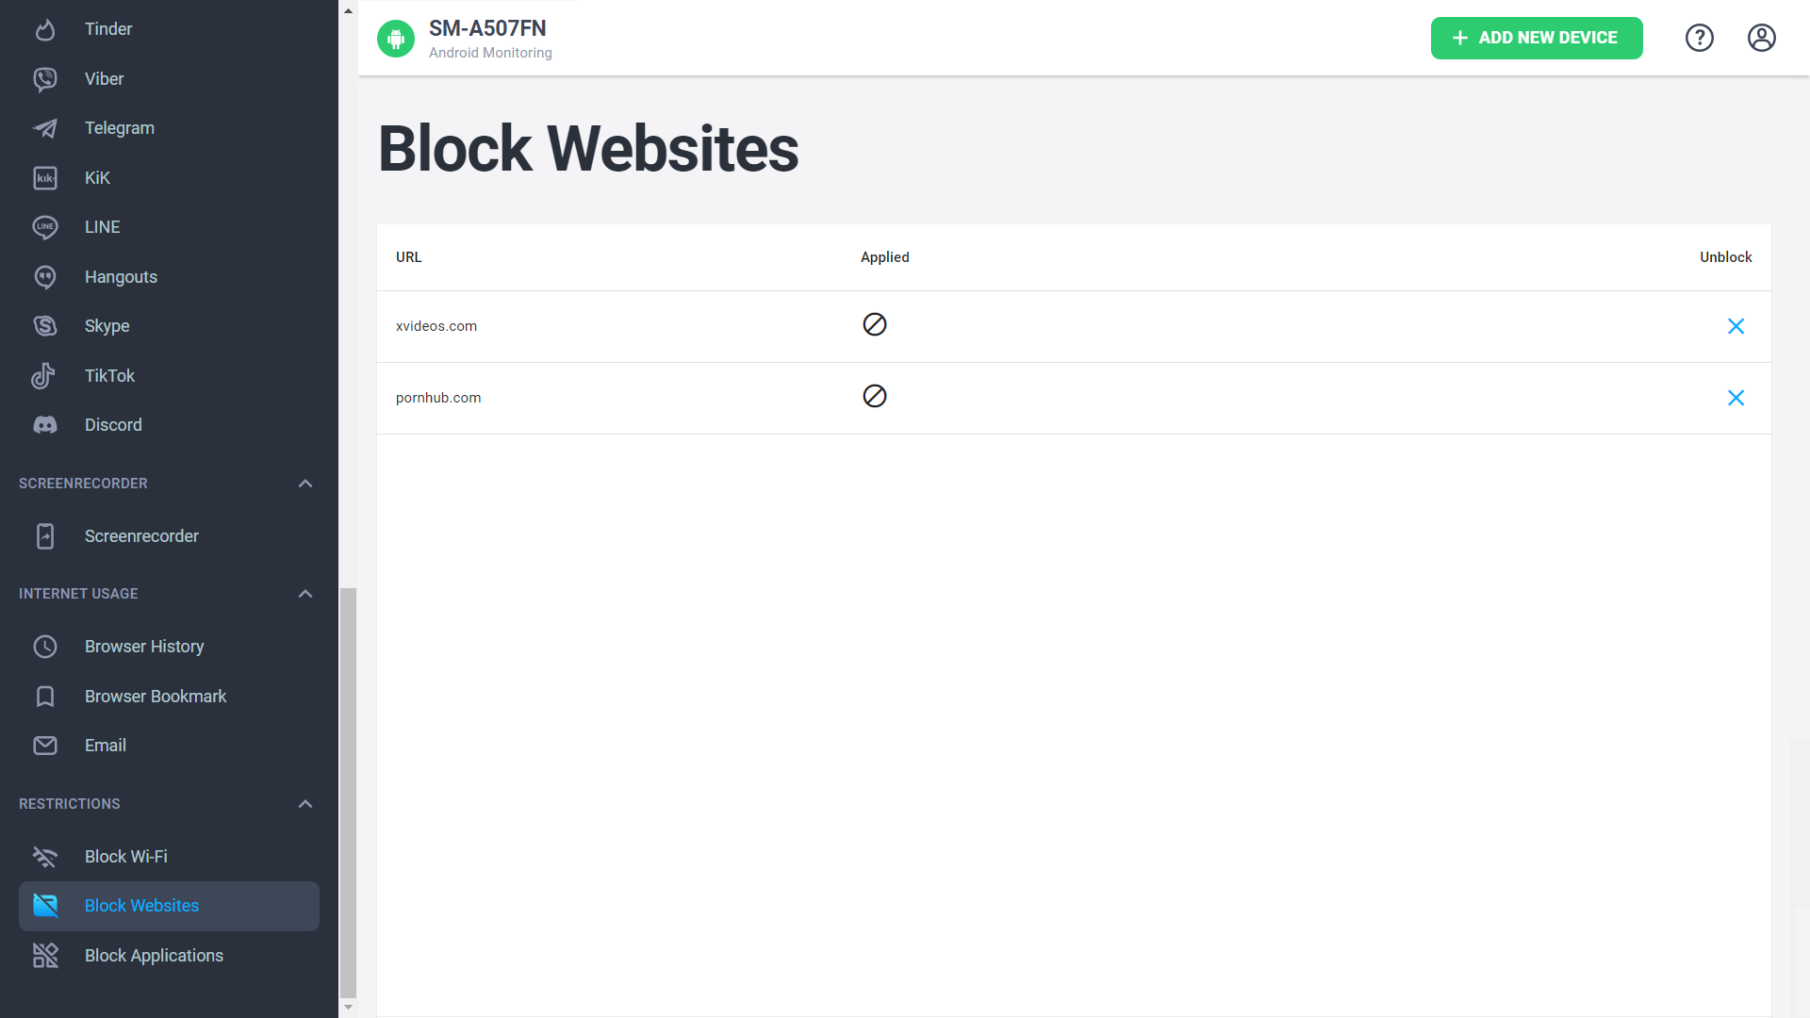Select the xvideos.com URL cell
This screenshot has height=1018, width=1810.
[436, 326]
